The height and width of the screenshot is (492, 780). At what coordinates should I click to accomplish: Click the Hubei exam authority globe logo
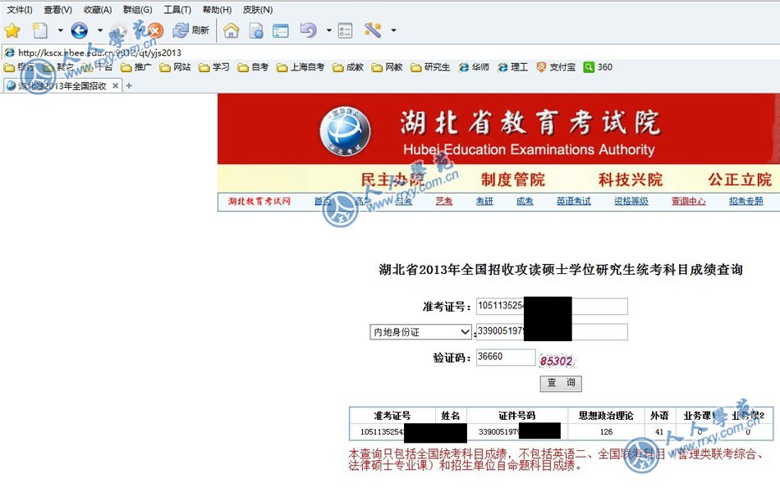click(345, 130)
